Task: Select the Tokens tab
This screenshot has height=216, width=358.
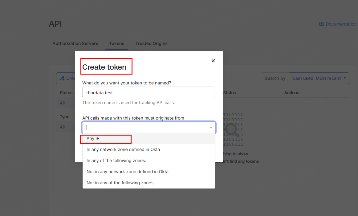Action: (116, 43)
